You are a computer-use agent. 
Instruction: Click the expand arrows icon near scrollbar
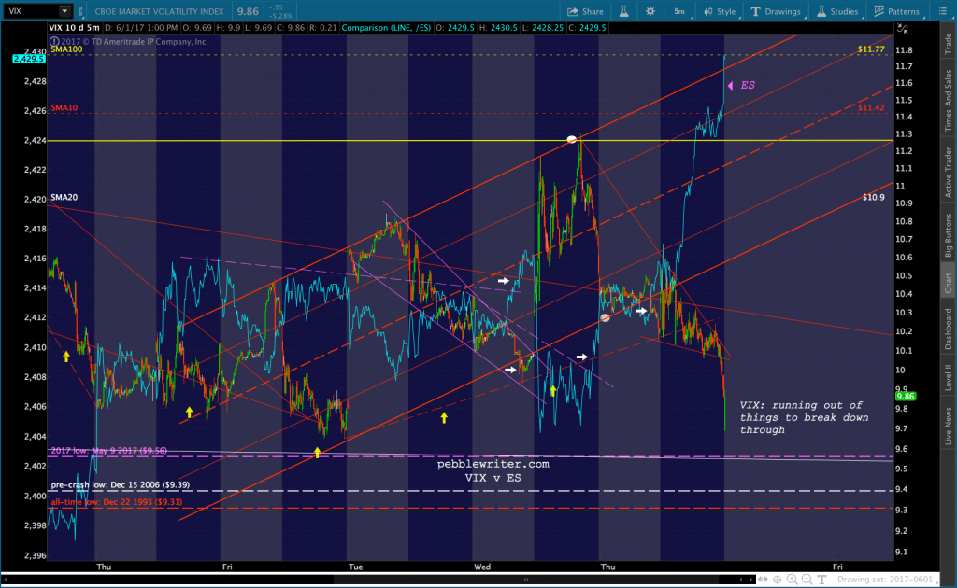[763, 580]
